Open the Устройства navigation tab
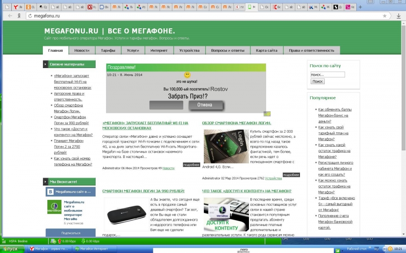Viewport: 406px width, 253px height. [x=189, y=50]
